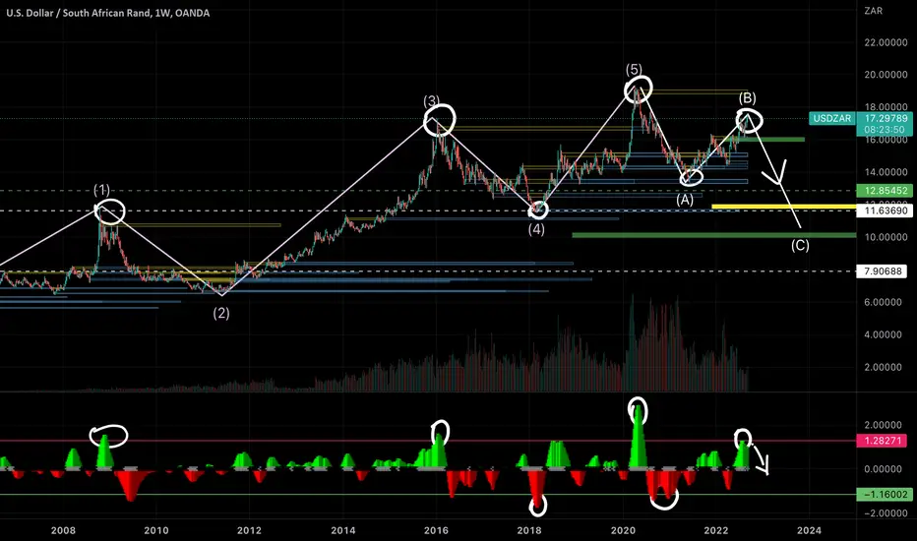917x541 pixels.
Task: Select the 7.90688 horizontal line price label
Action: tap(882, 270)
